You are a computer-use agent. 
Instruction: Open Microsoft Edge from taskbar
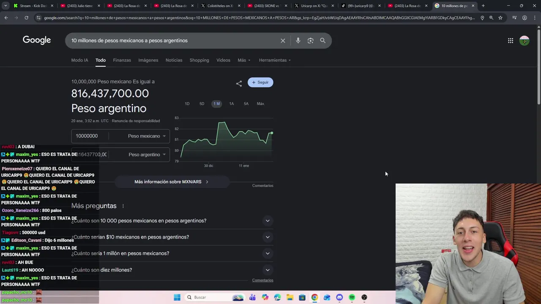click(x=277, y=297)
